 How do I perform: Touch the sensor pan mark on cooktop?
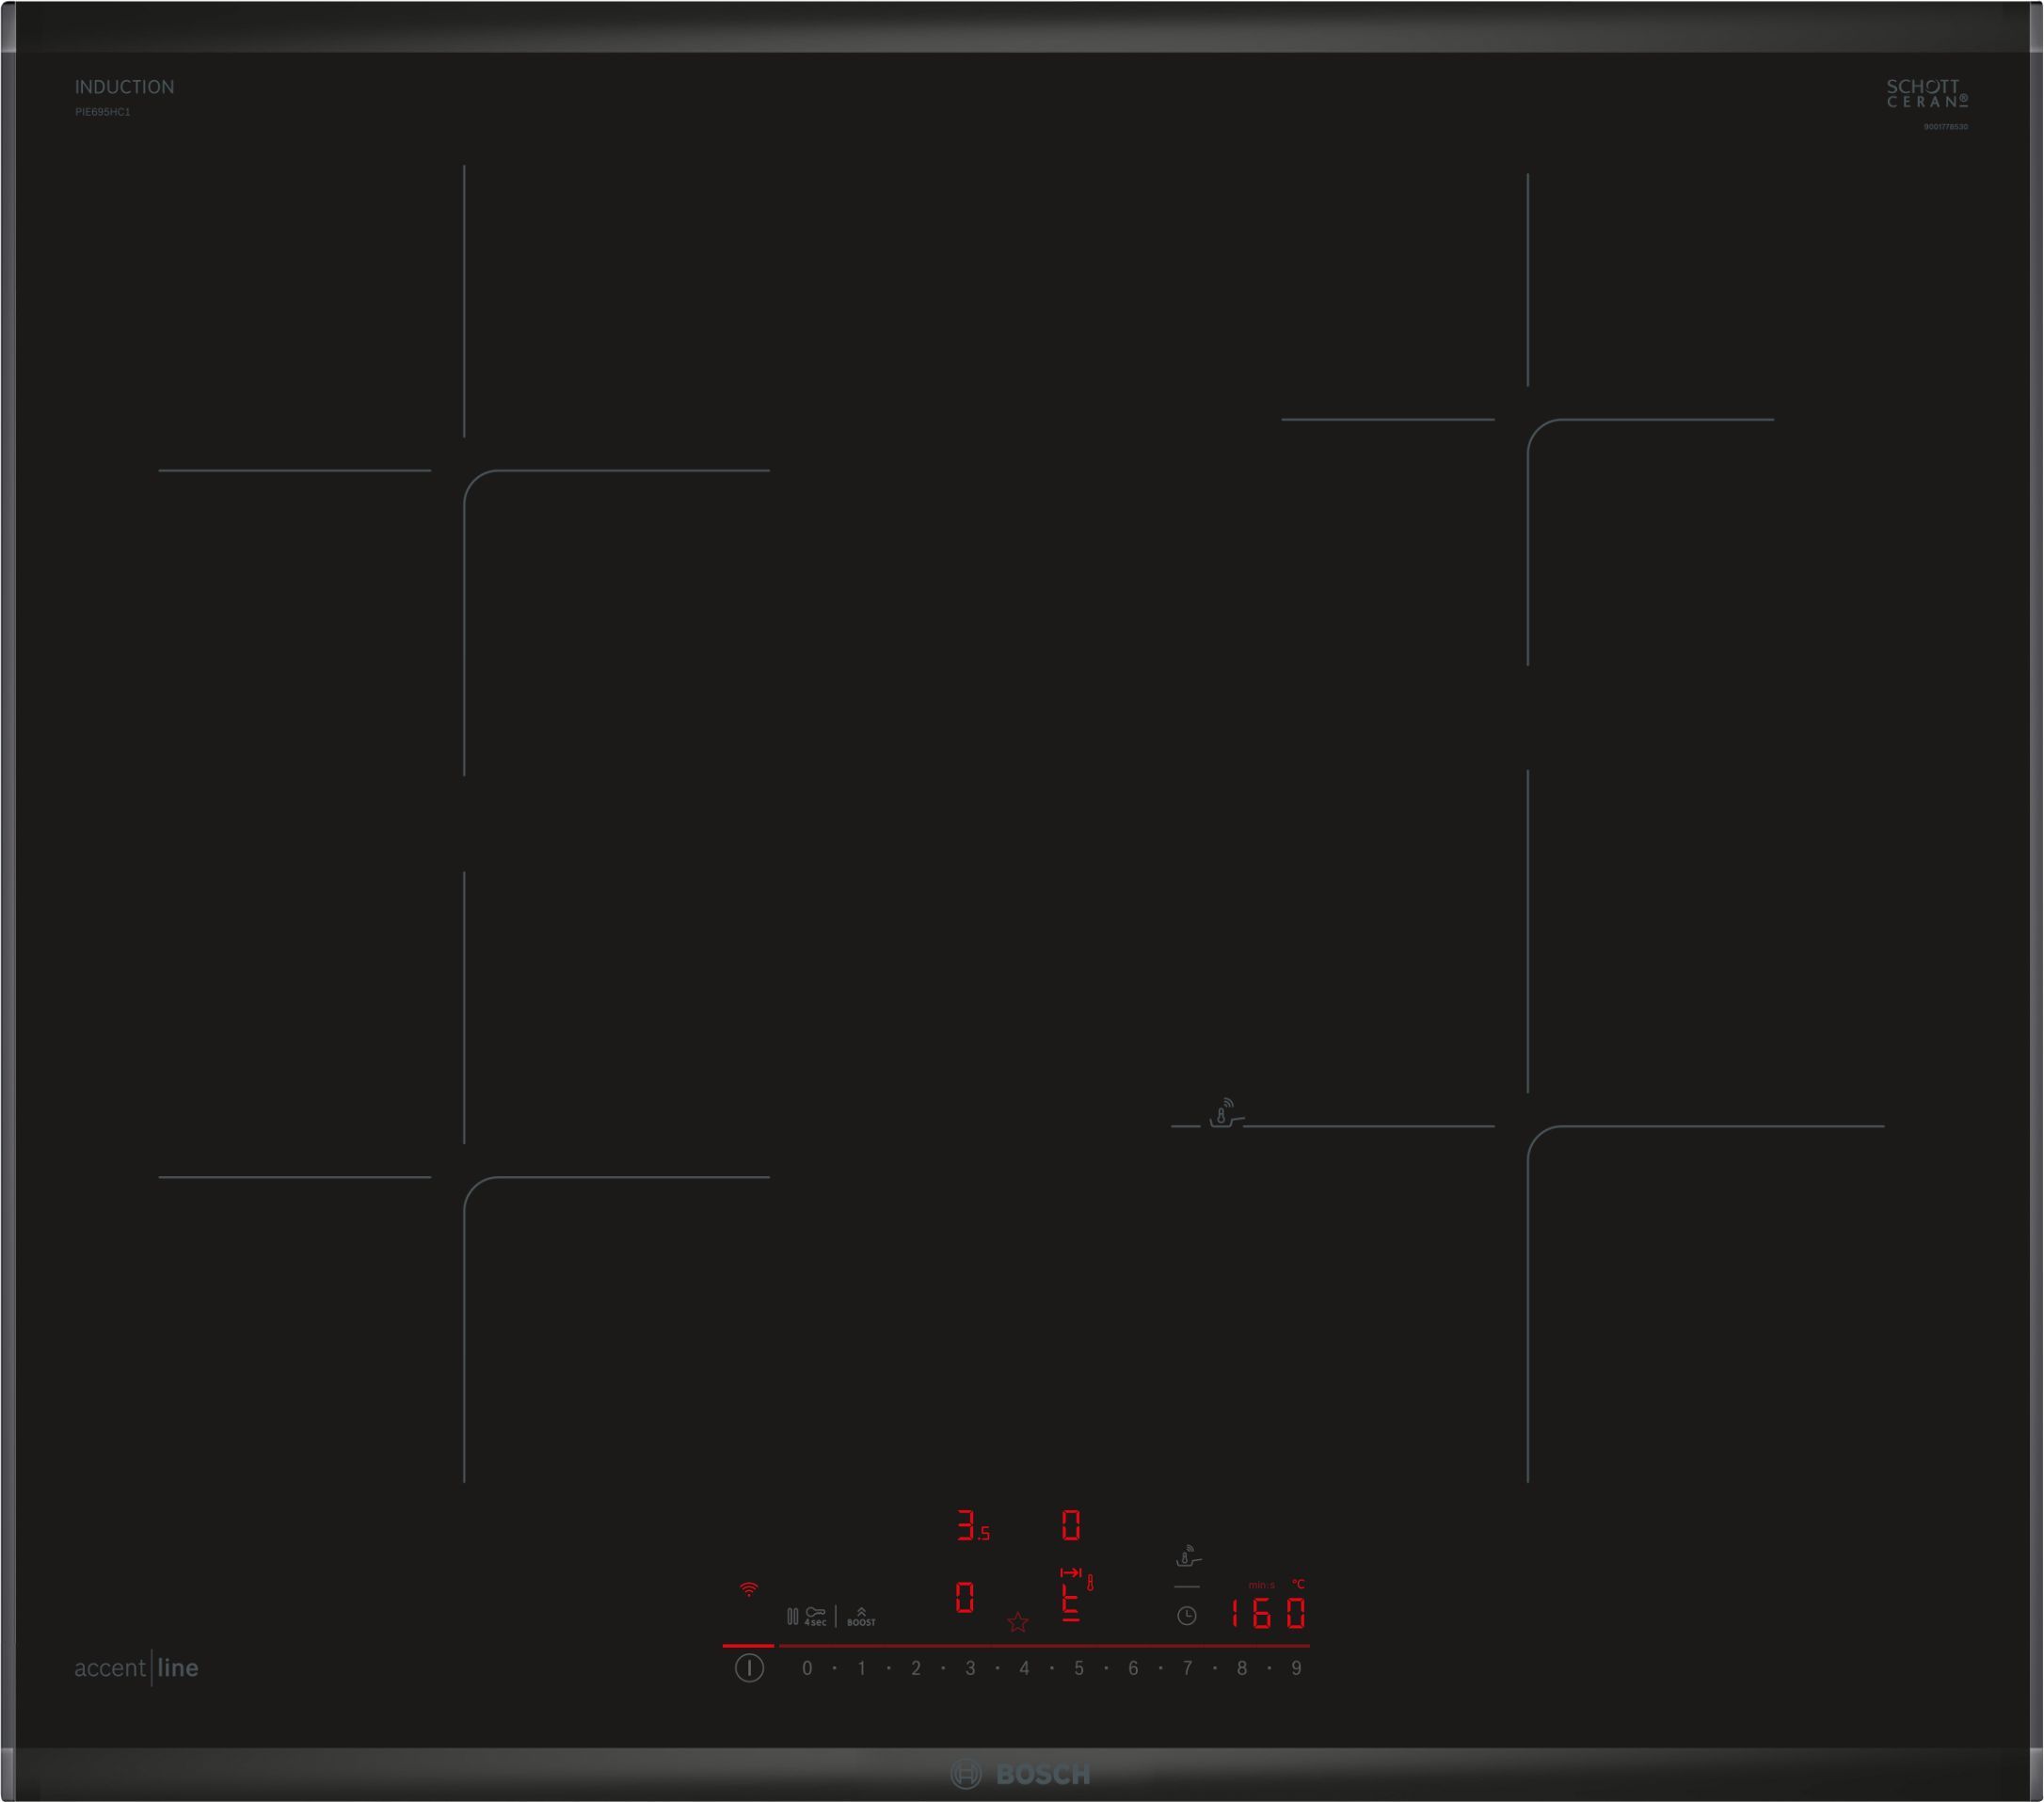[1224, 1113]
